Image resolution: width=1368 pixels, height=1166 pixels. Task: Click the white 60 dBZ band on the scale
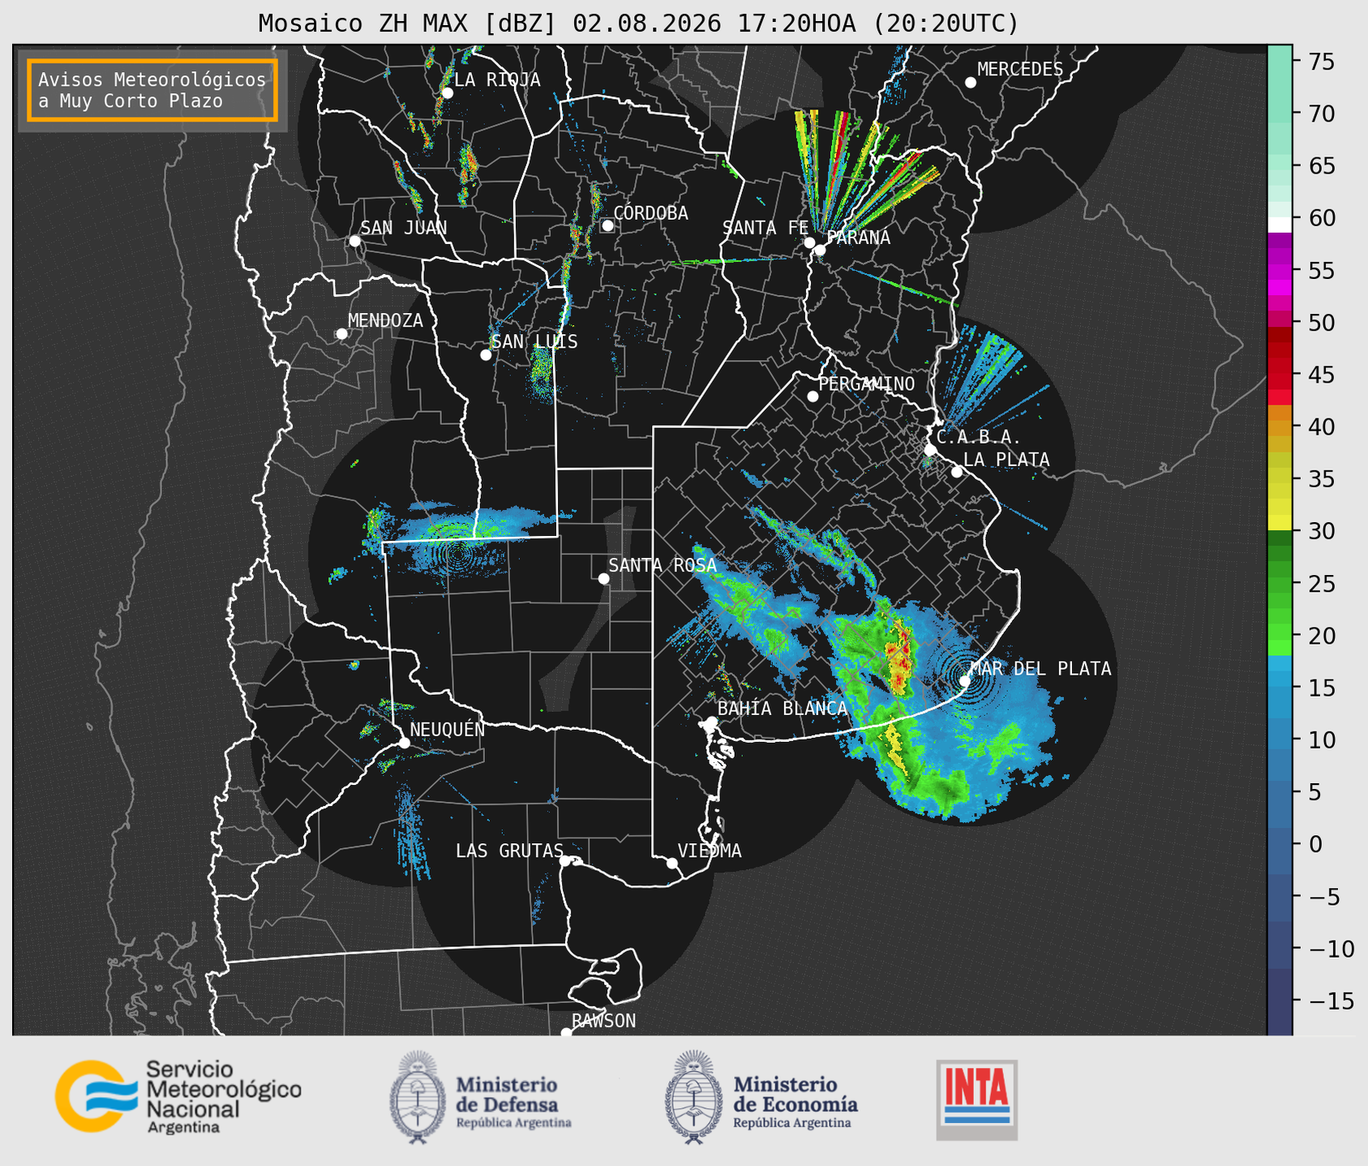[1280, 225]
